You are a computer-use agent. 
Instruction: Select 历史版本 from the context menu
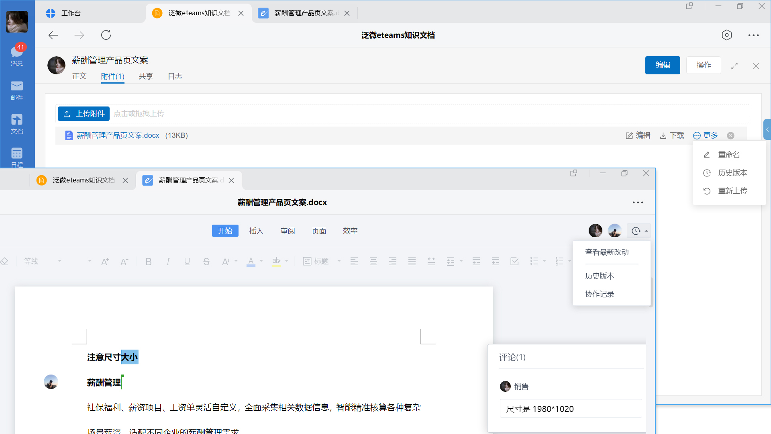tap(733, 172)
